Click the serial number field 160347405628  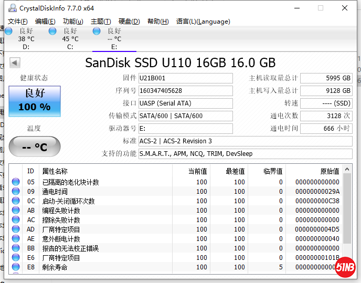(x=185, y=91)
